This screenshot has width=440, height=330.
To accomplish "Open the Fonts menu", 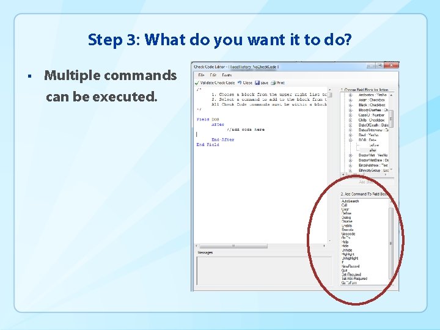I will [227, 75].
